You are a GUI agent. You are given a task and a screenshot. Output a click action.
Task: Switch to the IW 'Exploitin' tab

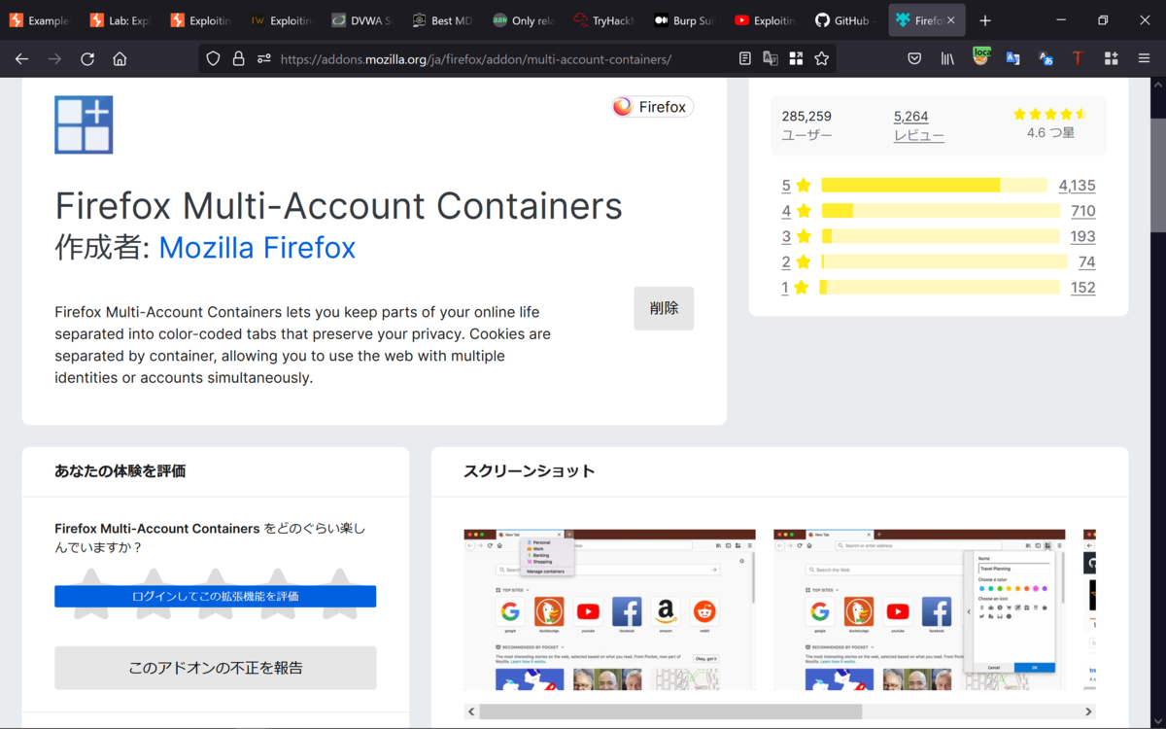point(282,20)
